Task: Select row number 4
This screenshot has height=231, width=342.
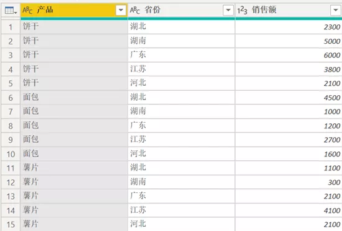Action: click(x=11, y=69)
